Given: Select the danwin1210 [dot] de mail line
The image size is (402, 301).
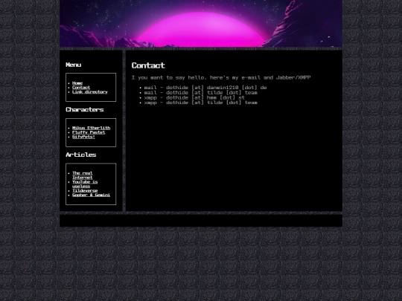Looking at the screenshot, I should point(205,88).
